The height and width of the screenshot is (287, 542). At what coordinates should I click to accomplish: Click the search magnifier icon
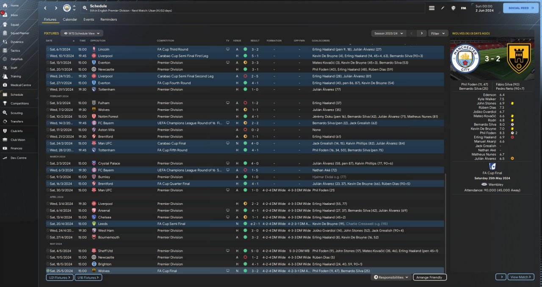(85, 8)
